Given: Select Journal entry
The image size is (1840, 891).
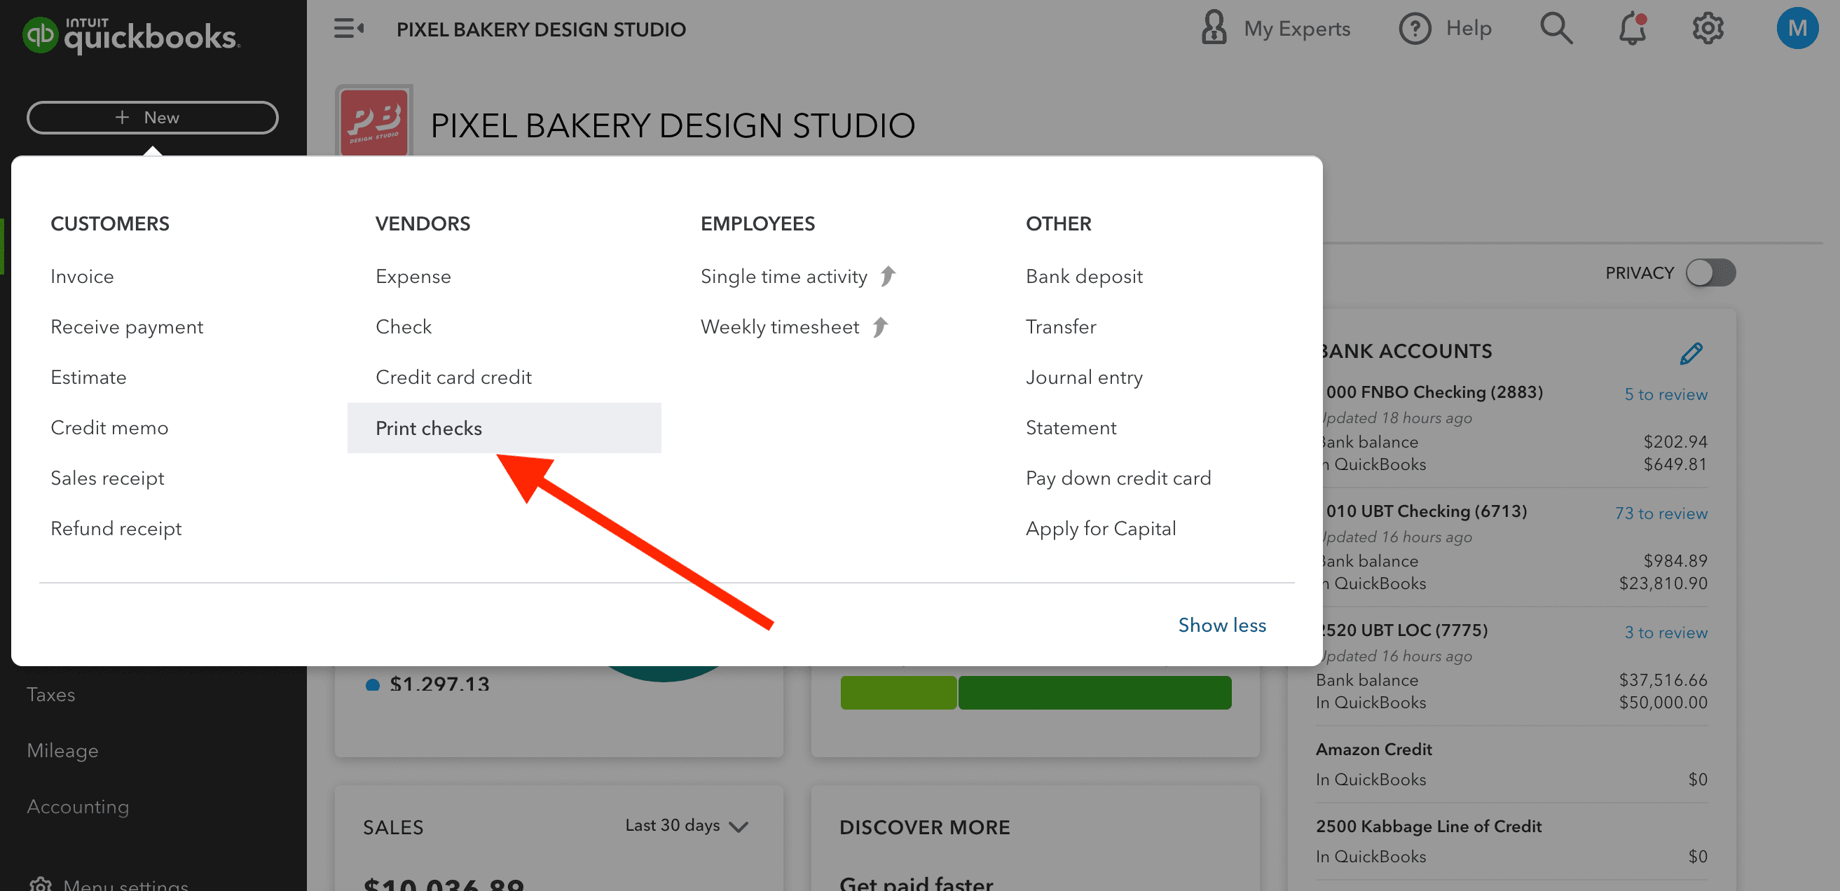Looking at the screenshot, I should point(1083,377).
